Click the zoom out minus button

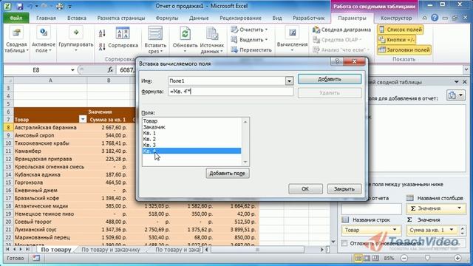click(x=404, y=258)
